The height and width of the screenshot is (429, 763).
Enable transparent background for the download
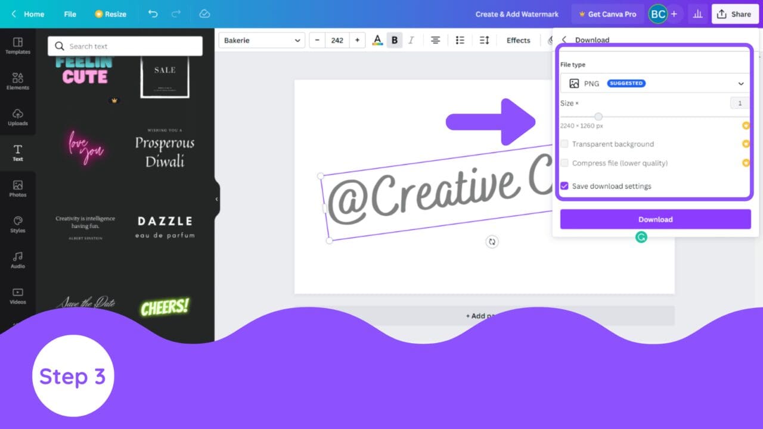coord(564,144)
